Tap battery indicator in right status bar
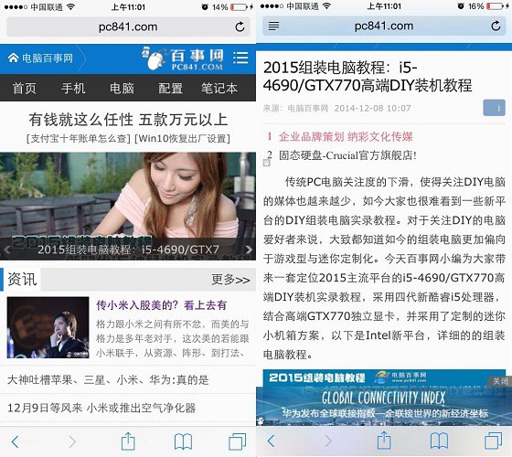Viewport: 512px width, 457px height. pos(495,6)
